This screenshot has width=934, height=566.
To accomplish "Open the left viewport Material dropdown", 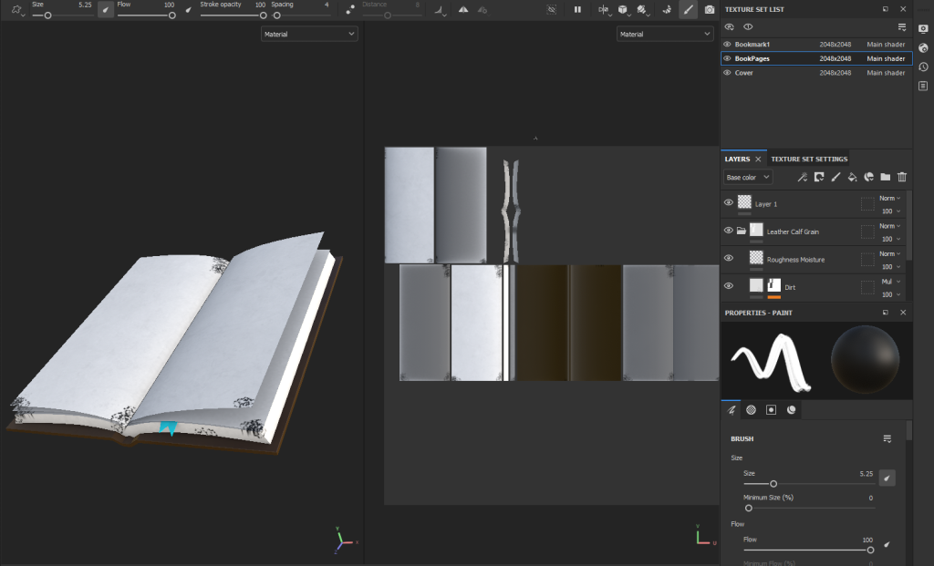I will [x=309, y=34].
